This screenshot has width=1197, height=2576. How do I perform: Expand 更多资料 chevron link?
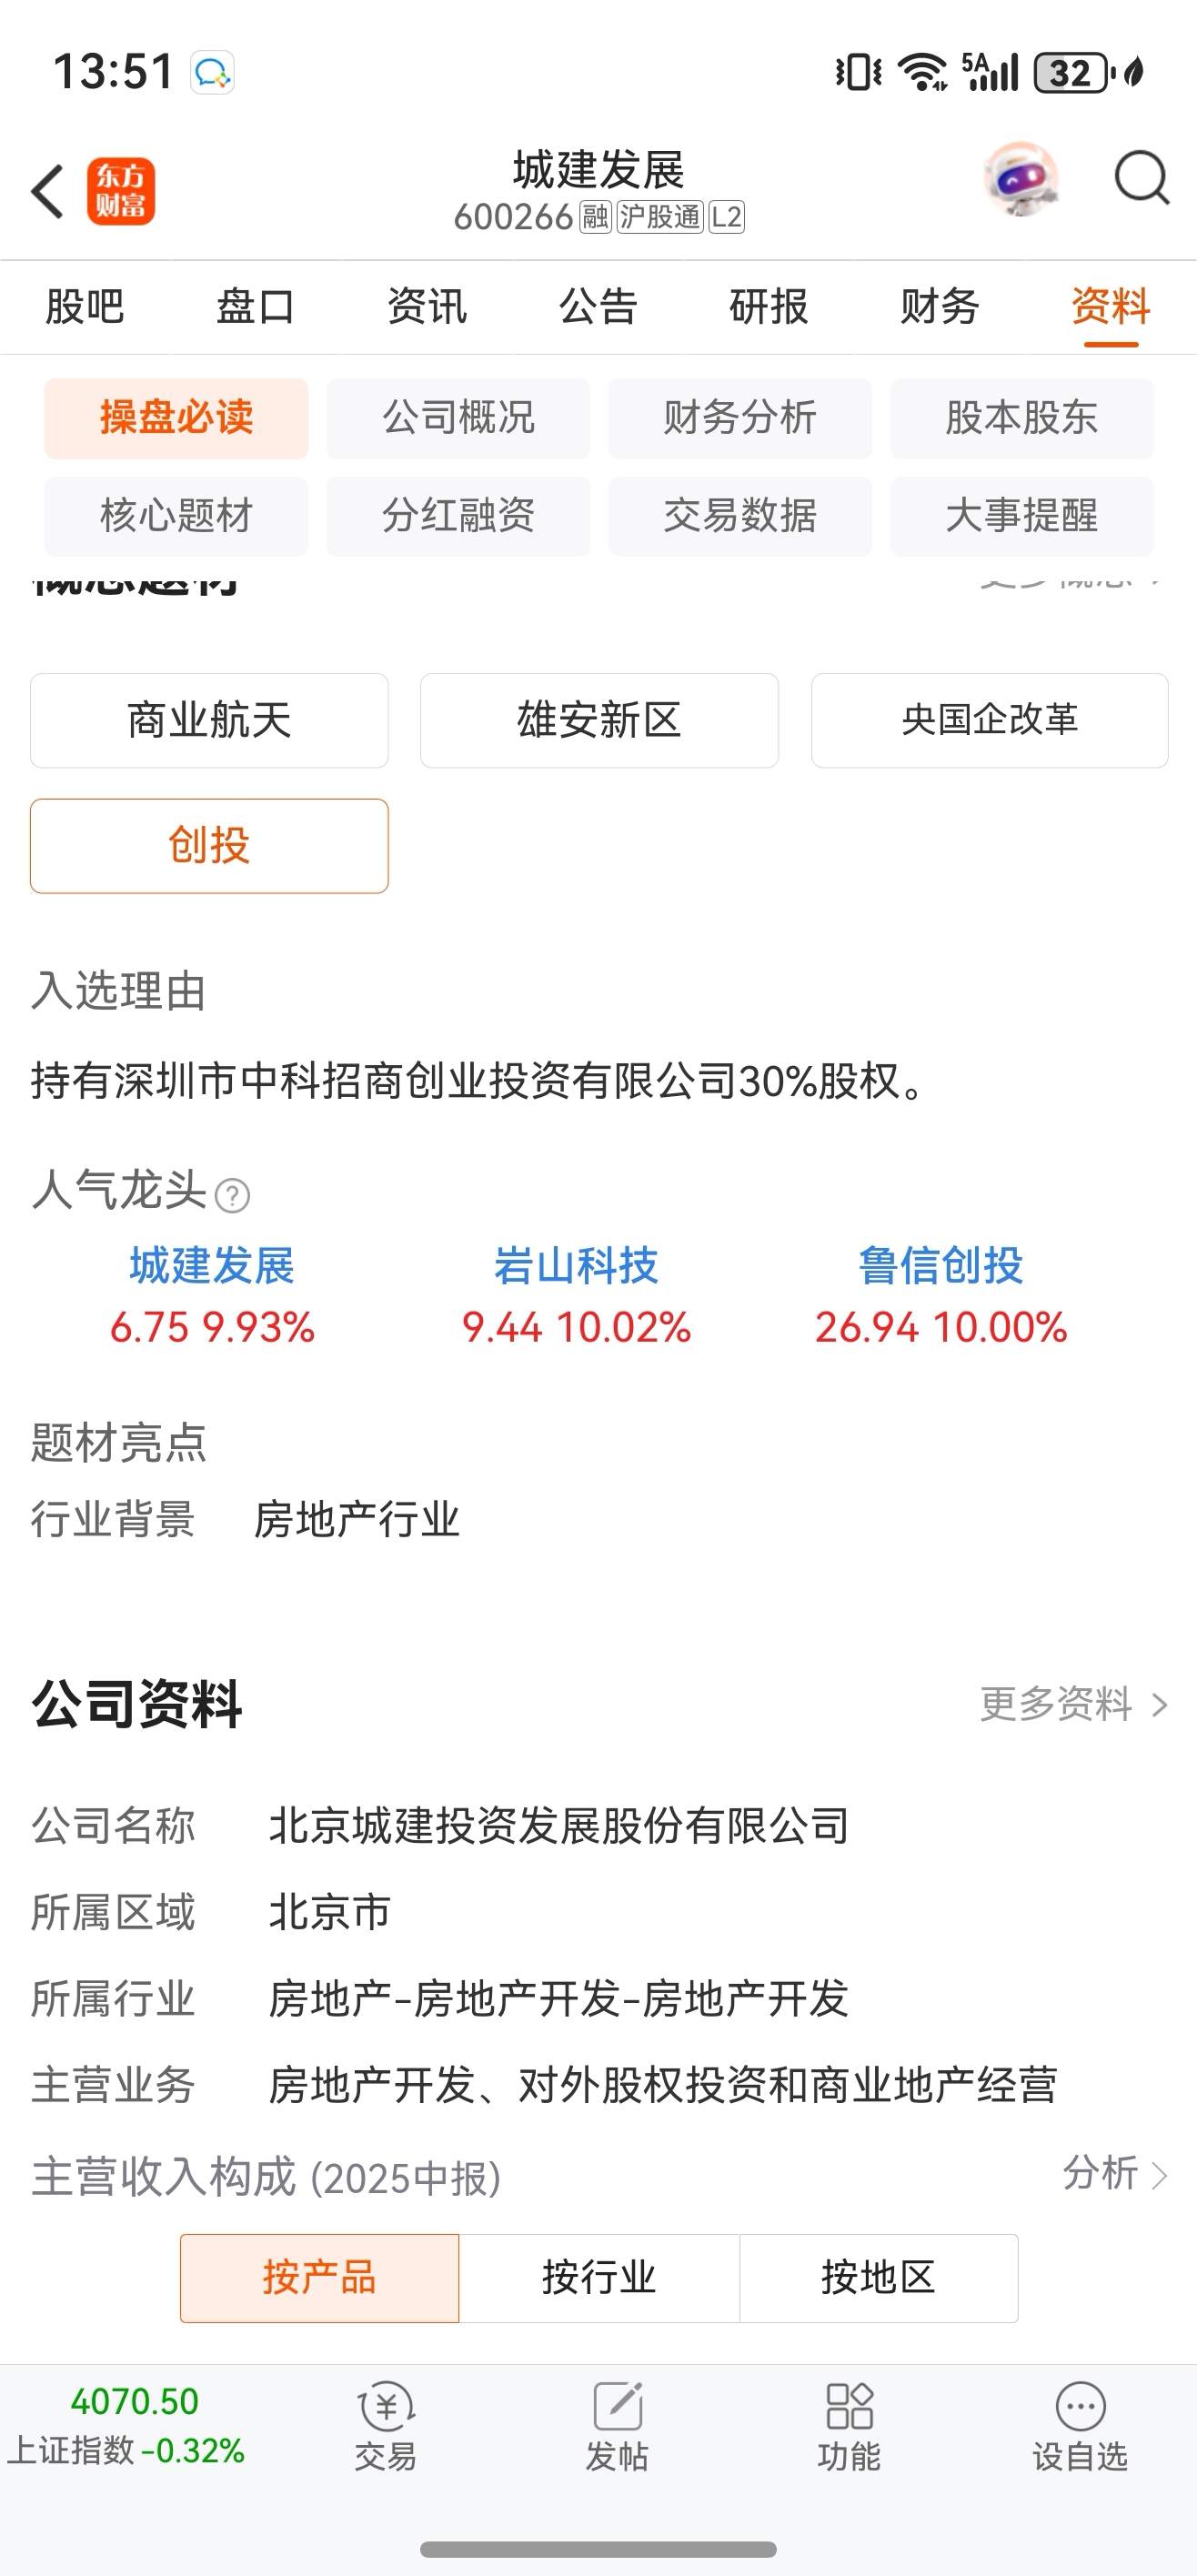pyautogui.click(x=1074, y=1703)
